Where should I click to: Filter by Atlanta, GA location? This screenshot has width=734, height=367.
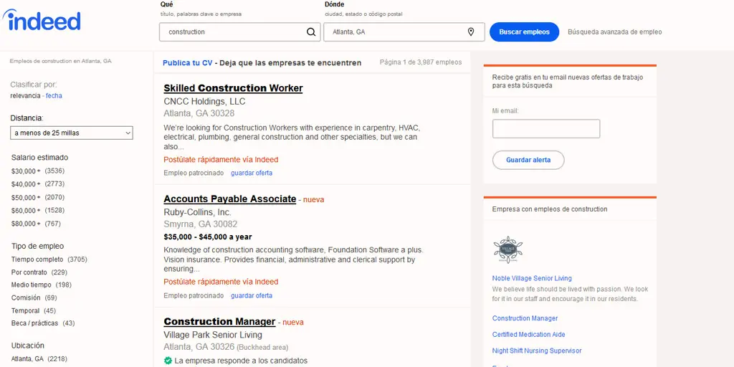click(27, 358)
